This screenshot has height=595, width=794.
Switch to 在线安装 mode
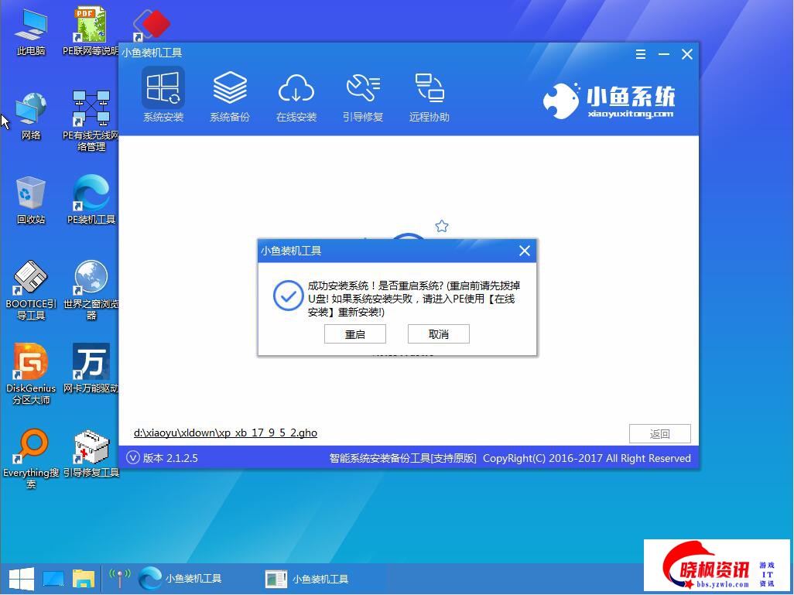(x=296, y=93)
